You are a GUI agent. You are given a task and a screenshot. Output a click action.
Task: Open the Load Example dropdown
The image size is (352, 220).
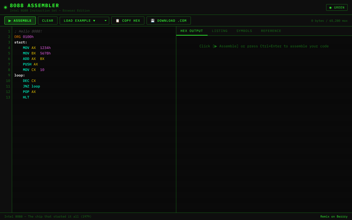pos(84,21)
